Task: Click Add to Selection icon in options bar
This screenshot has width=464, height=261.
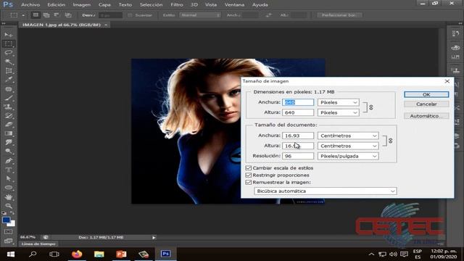Action: (46, 14)
